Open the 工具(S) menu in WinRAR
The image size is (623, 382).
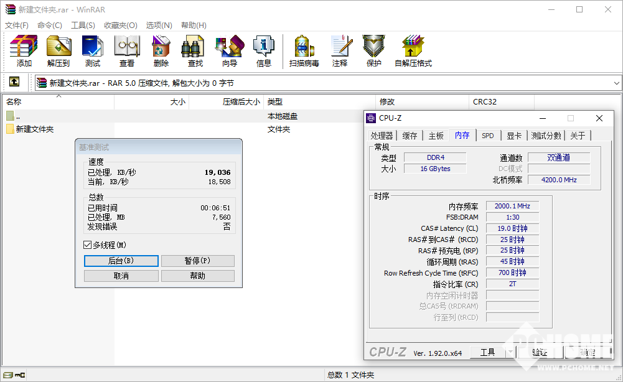coord(83,26)
